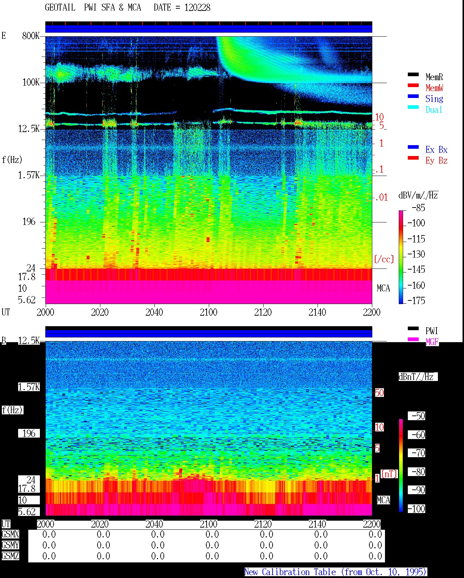Click the 'MemW' legend label

tap(434, 88)
